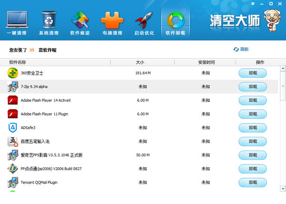The width and height of the screenshot is (286, 204).
Task: Switch to the 软件卸载 tab
Action: (175, 23)
